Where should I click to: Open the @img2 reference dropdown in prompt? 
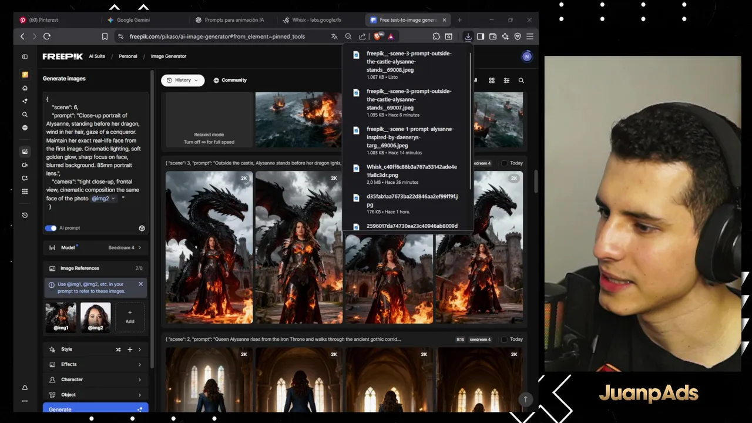coord(103,199)
